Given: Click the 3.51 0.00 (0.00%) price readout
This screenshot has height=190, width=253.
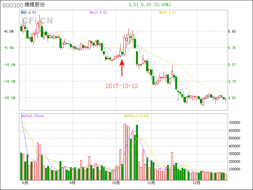Looking at the screenshot, I should pos(150,5).
